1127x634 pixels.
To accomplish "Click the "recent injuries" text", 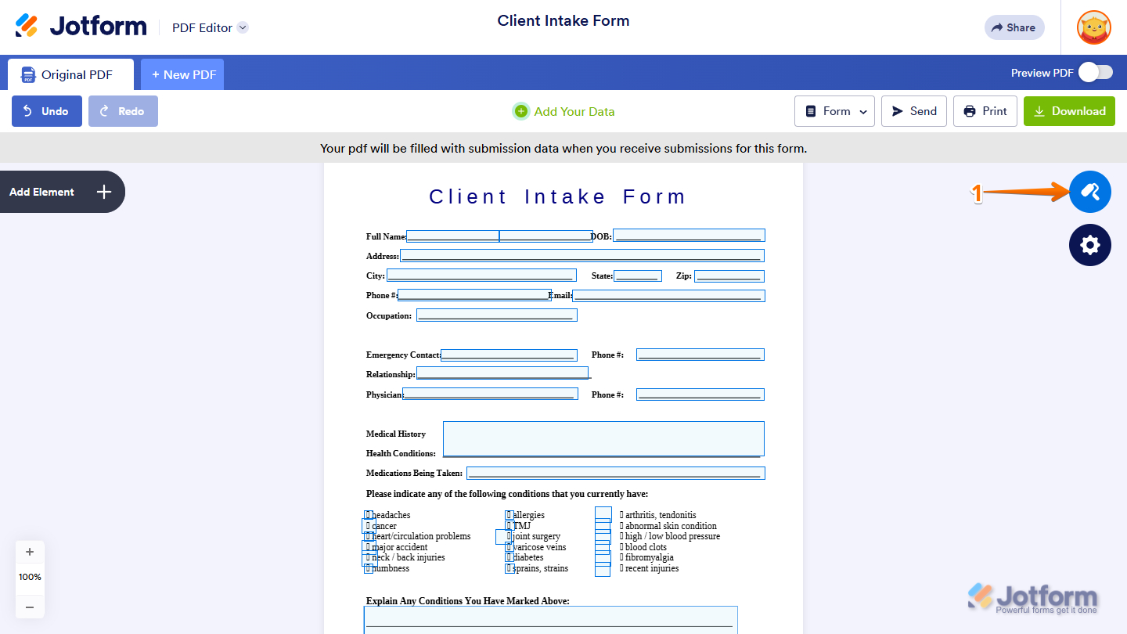I will click(652, 568).
